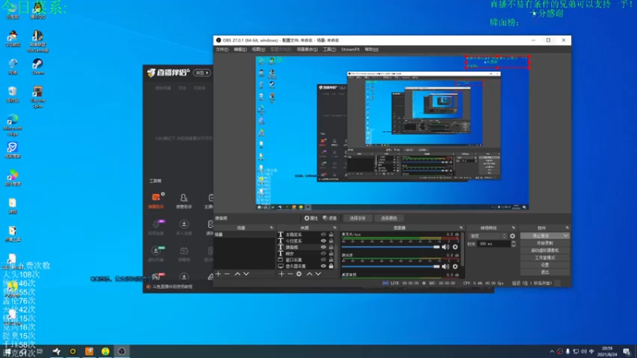Click the 选择字体 button

(x=358, y=218)
